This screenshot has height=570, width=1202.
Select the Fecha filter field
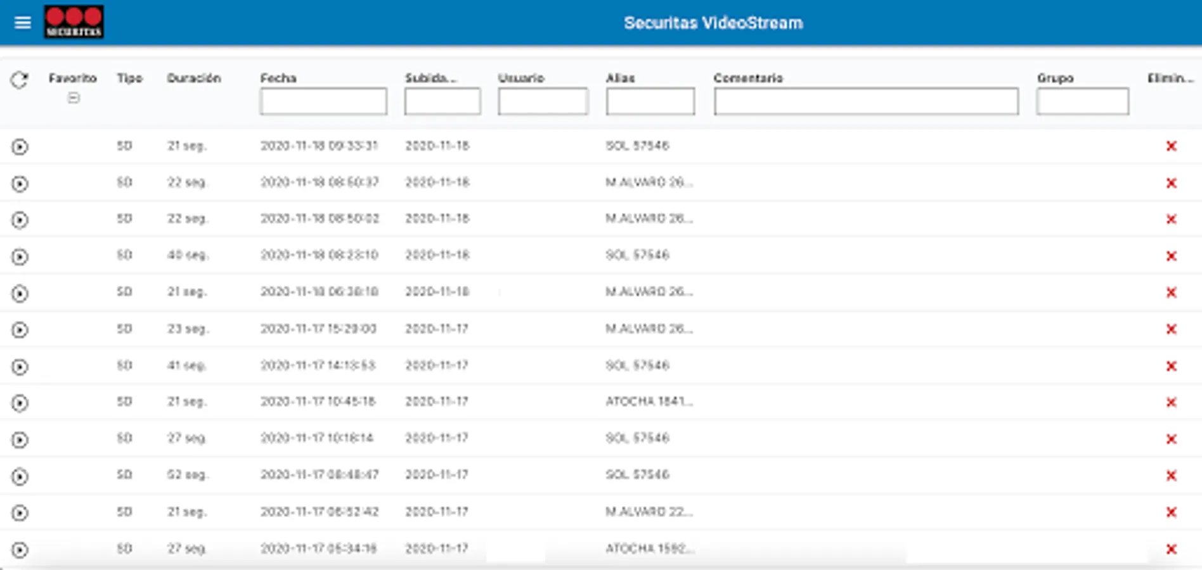323,101
